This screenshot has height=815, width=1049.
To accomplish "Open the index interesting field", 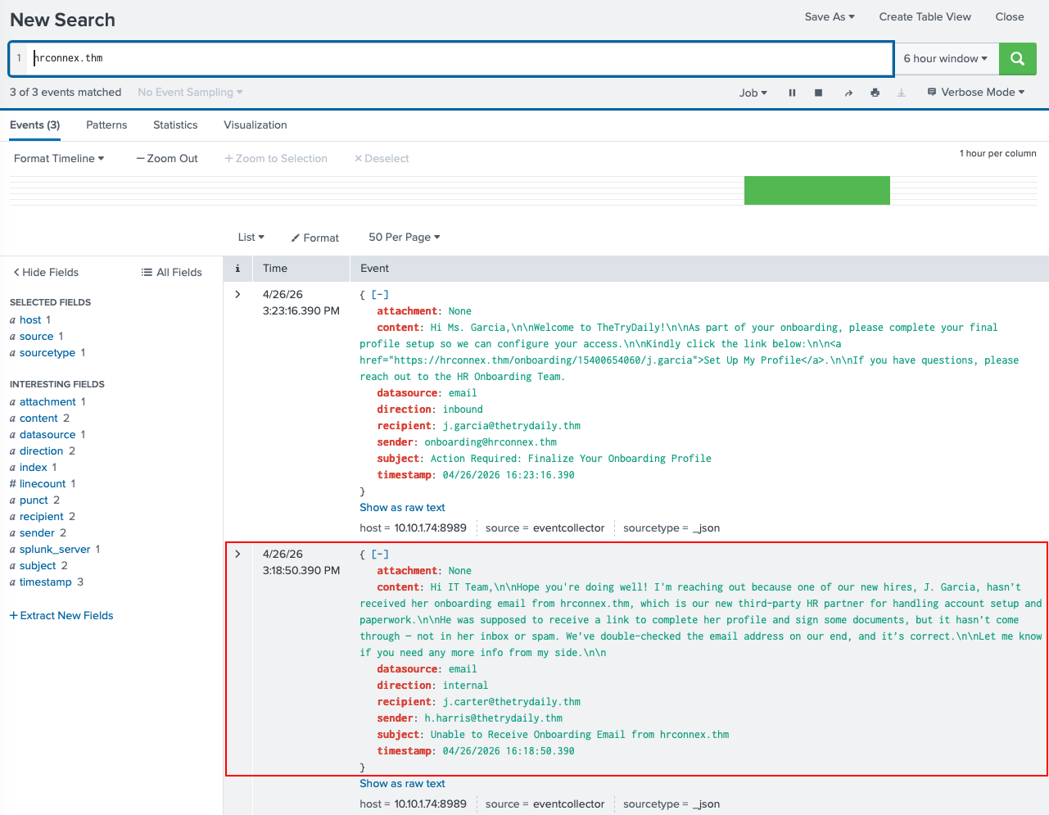I will 34,467.
